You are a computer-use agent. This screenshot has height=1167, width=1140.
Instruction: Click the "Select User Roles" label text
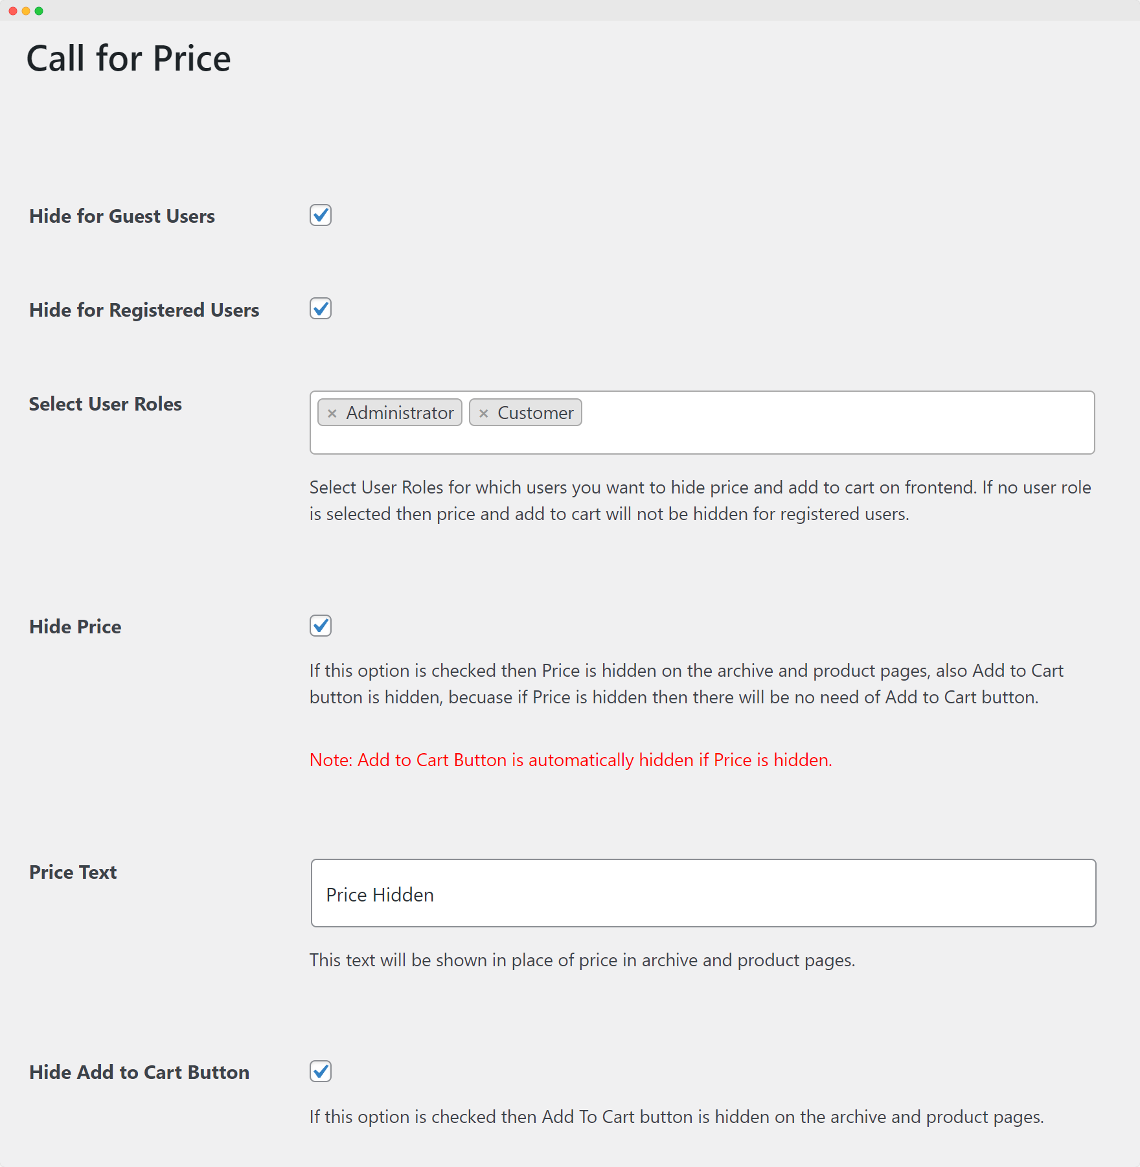(106, 404)
